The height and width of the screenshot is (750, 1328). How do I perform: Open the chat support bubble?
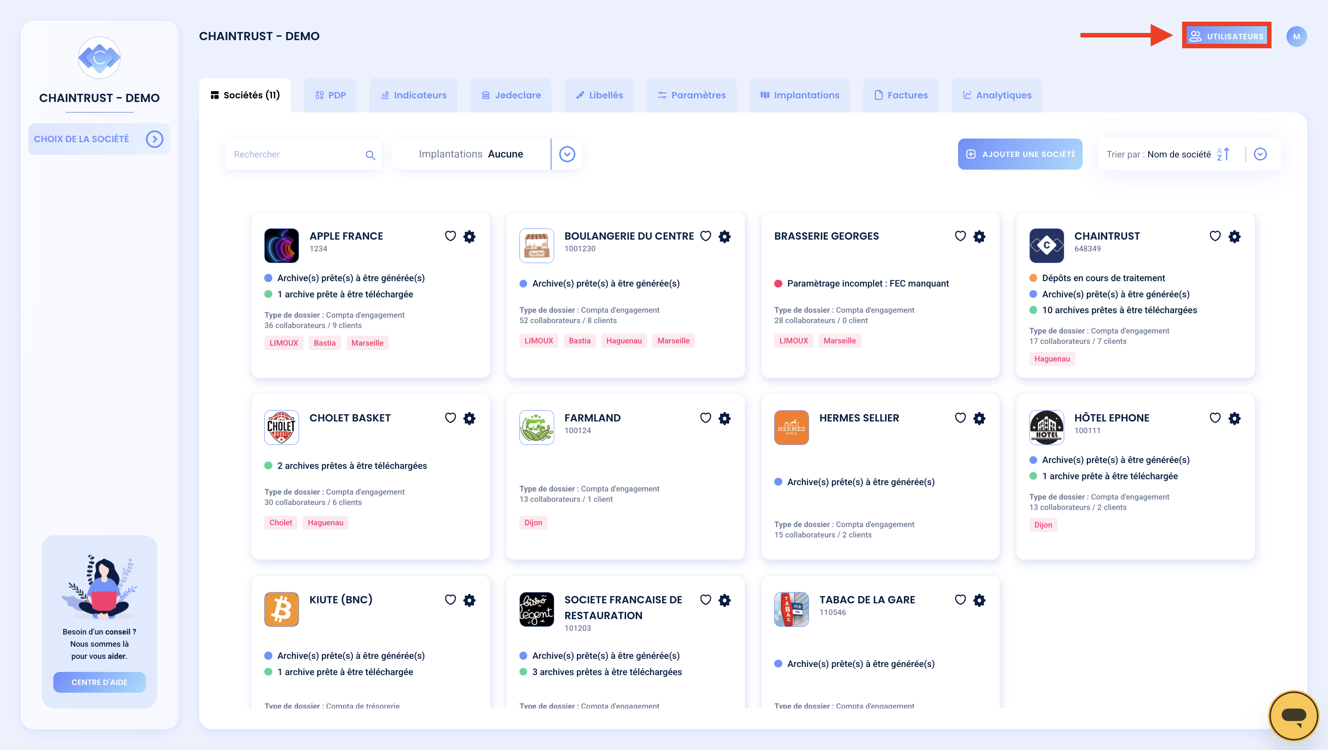(1294, 716)
